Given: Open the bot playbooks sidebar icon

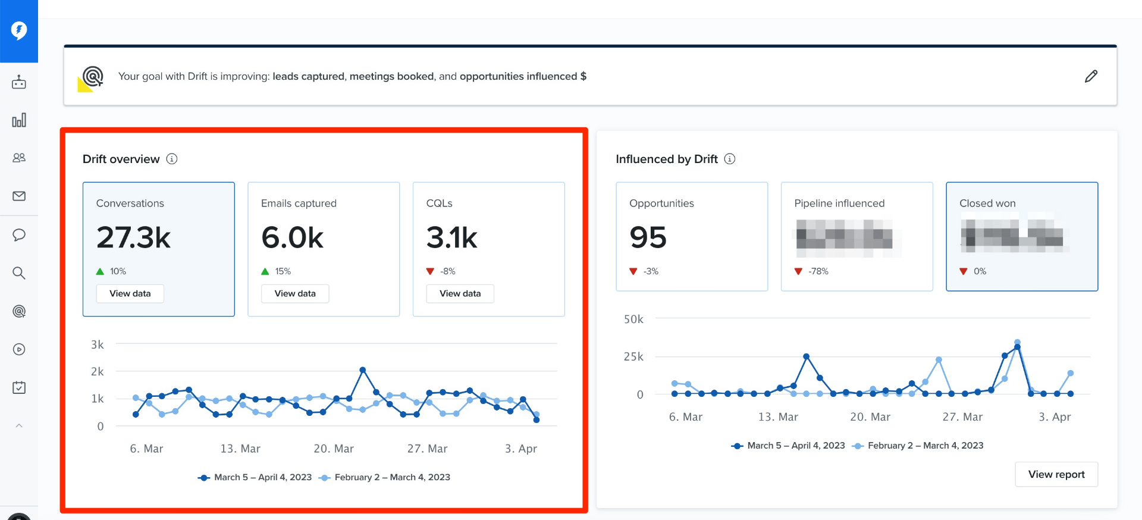Looking at the screenshot, I should (x=19, y=82).
